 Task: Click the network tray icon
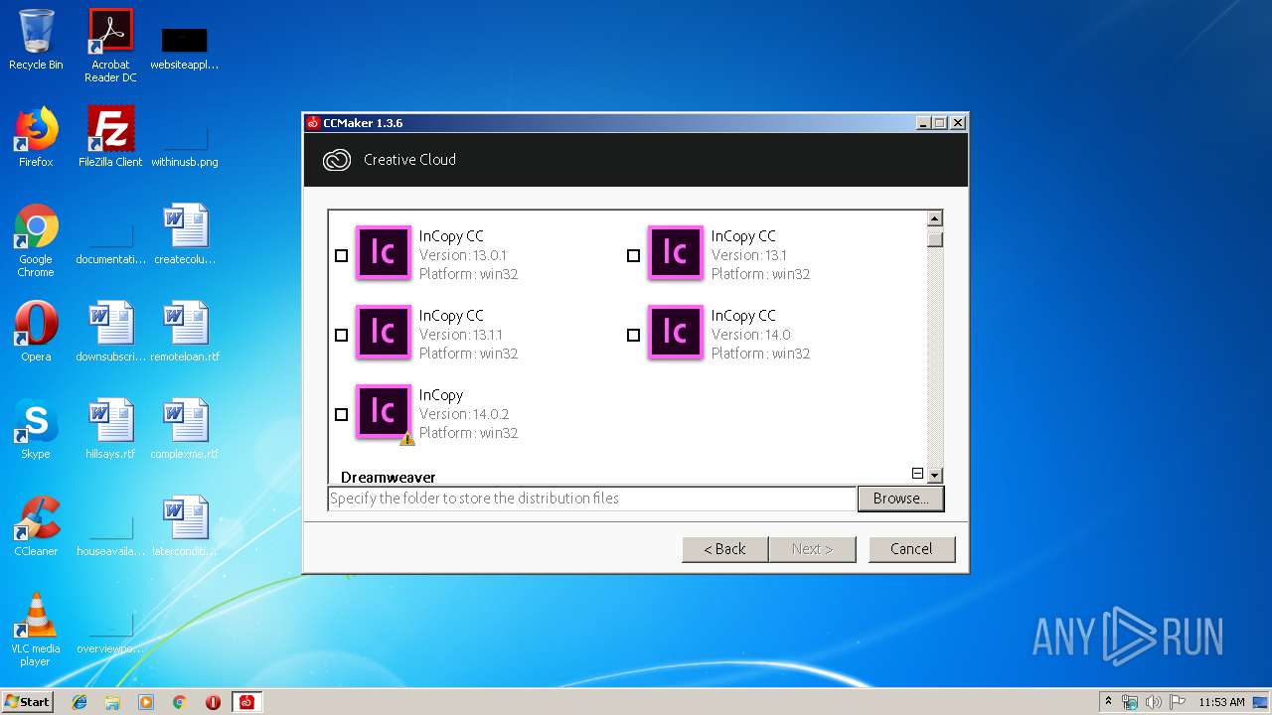pos(1130,702)
